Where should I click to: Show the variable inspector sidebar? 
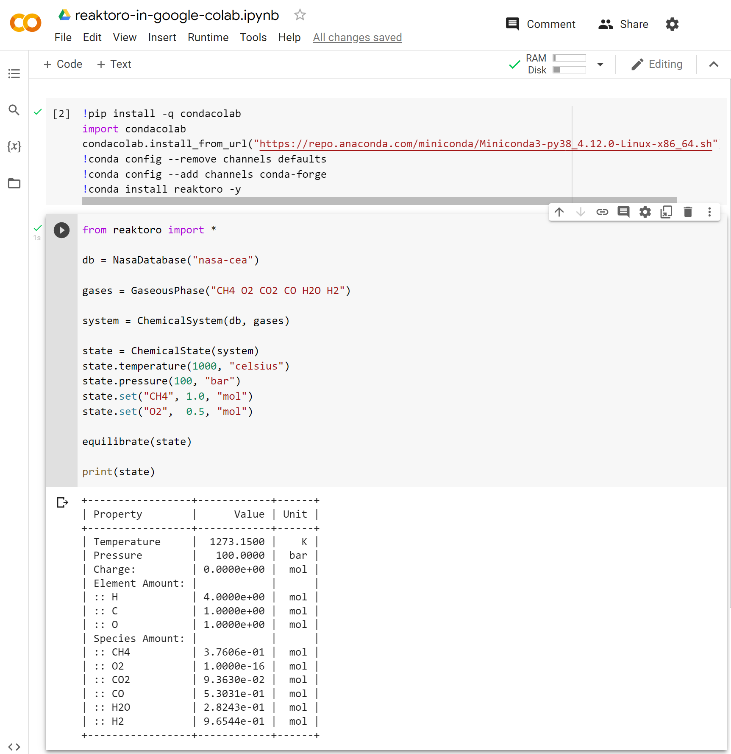tap(14, 146)
